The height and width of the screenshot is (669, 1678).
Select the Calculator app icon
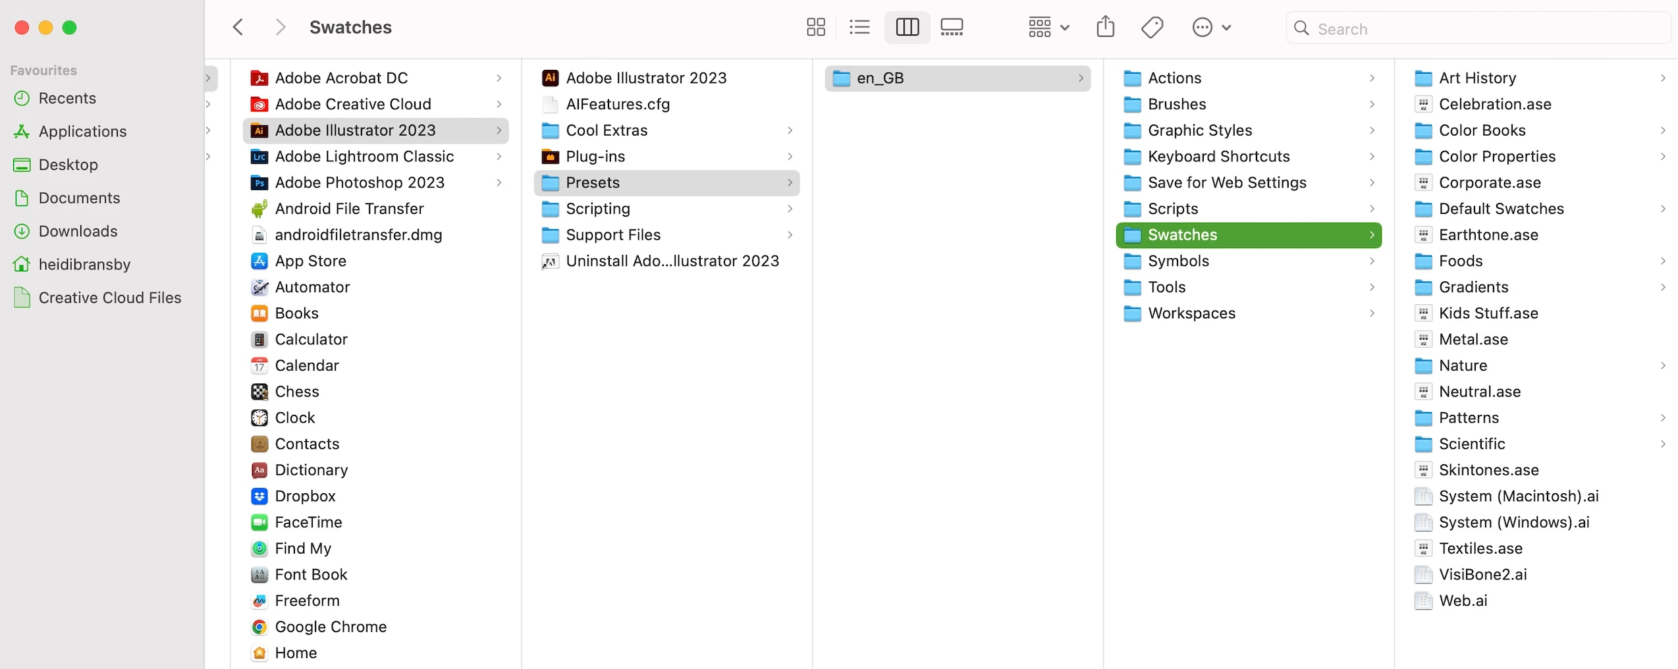tap(259, 340)
